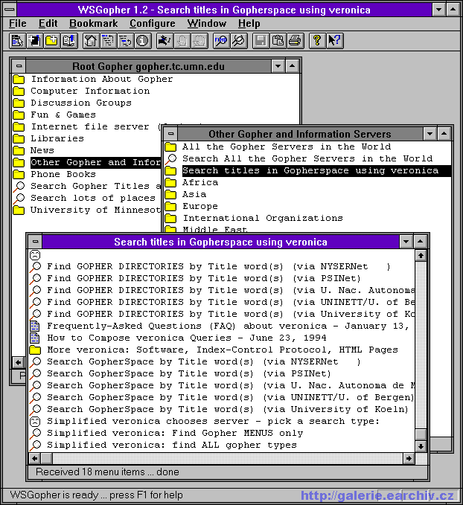Viewport: 463px width, 505px height.
Task: Click the horizontal scroll right arrow in Search titles window
Action: pos(409,458)
